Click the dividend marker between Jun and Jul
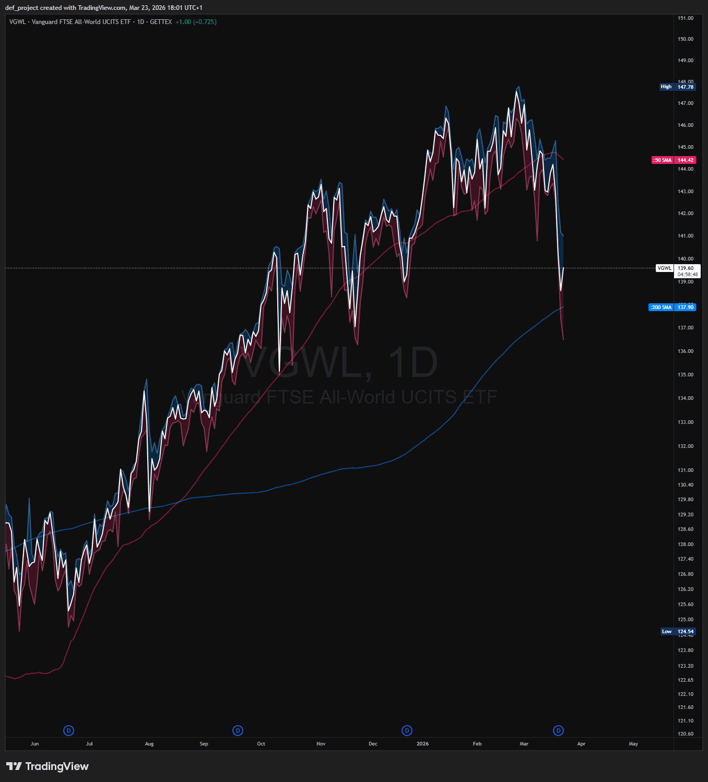Screen dimensions: 708x782 [68, 730]
